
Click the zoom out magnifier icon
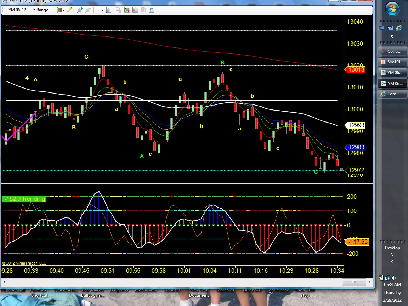point(88,10)
